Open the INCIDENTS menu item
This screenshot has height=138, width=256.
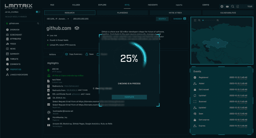[153, 5]
